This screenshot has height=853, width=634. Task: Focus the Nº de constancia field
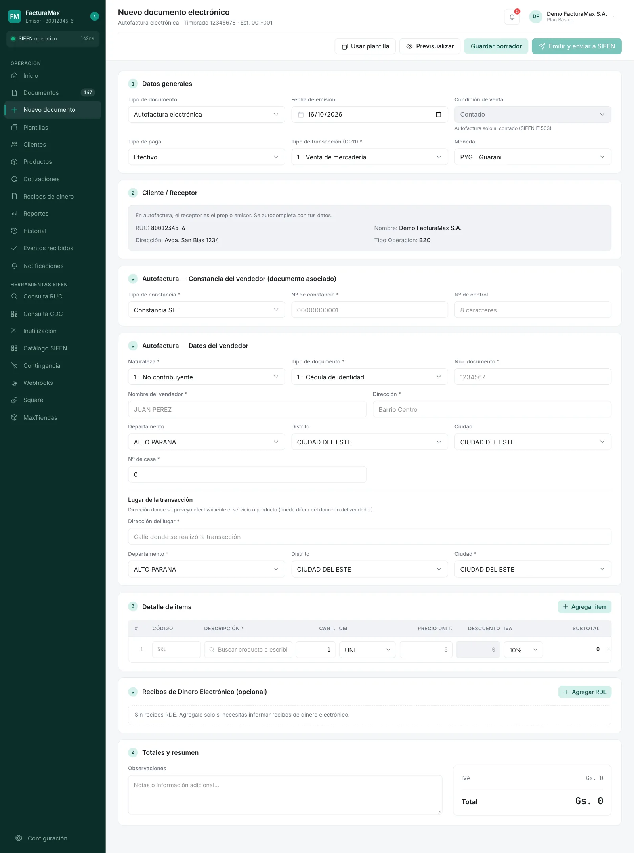pos(369,310)
